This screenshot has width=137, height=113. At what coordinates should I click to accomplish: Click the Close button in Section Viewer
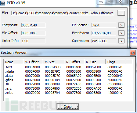point(68,107)
